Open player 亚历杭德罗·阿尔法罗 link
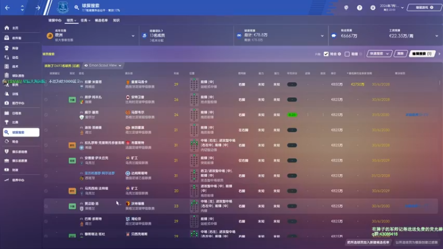Viewport: 443px width, 249px height. [x=100, y=173]
